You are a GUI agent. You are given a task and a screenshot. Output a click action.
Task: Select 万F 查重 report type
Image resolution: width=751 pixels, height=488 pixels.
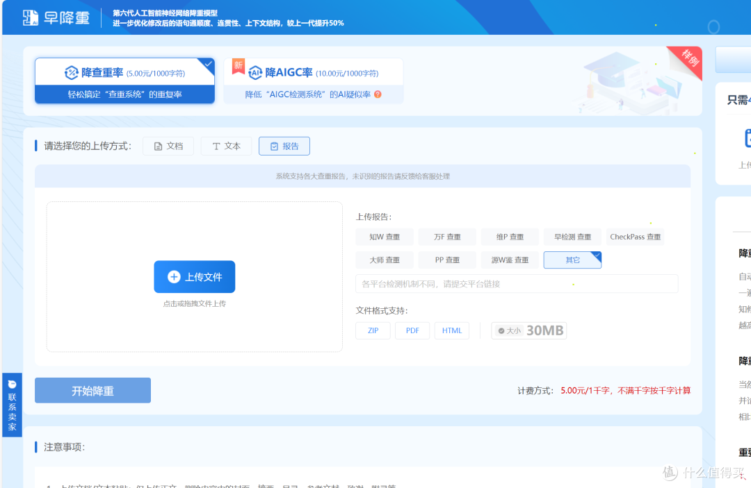coord(447,237)
